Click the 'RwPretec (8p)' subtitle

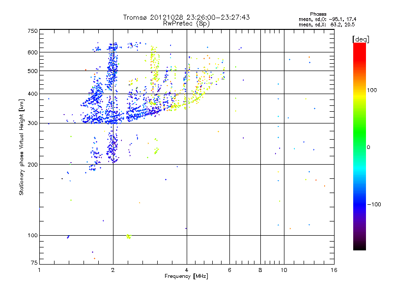pyautogui.click(x=186, y=24)
